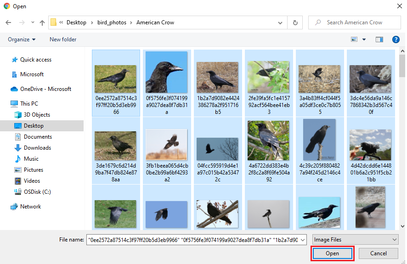Select American Crow in the address breadcrumb
Viewport: 407px width, 264px height.
click(x=155, y=22)
